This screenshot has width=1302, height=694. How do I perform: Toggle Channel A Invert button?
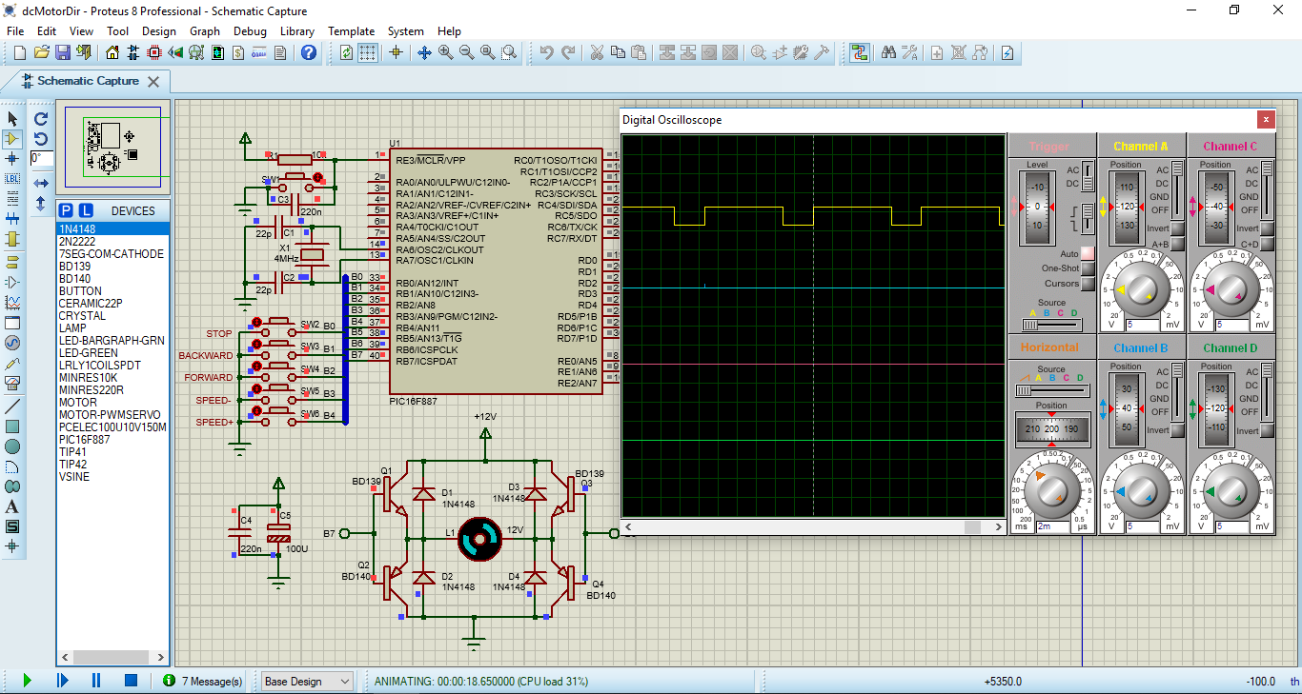coord(1177,228)
